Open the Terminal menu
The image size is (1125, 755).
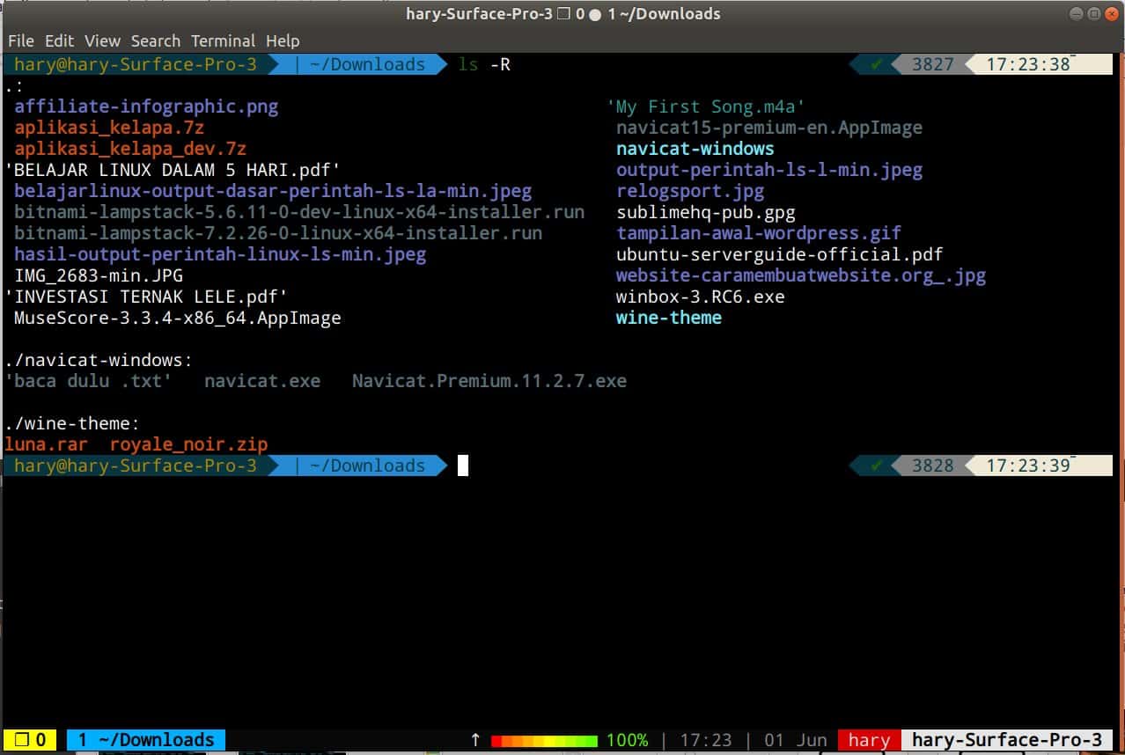223,40
